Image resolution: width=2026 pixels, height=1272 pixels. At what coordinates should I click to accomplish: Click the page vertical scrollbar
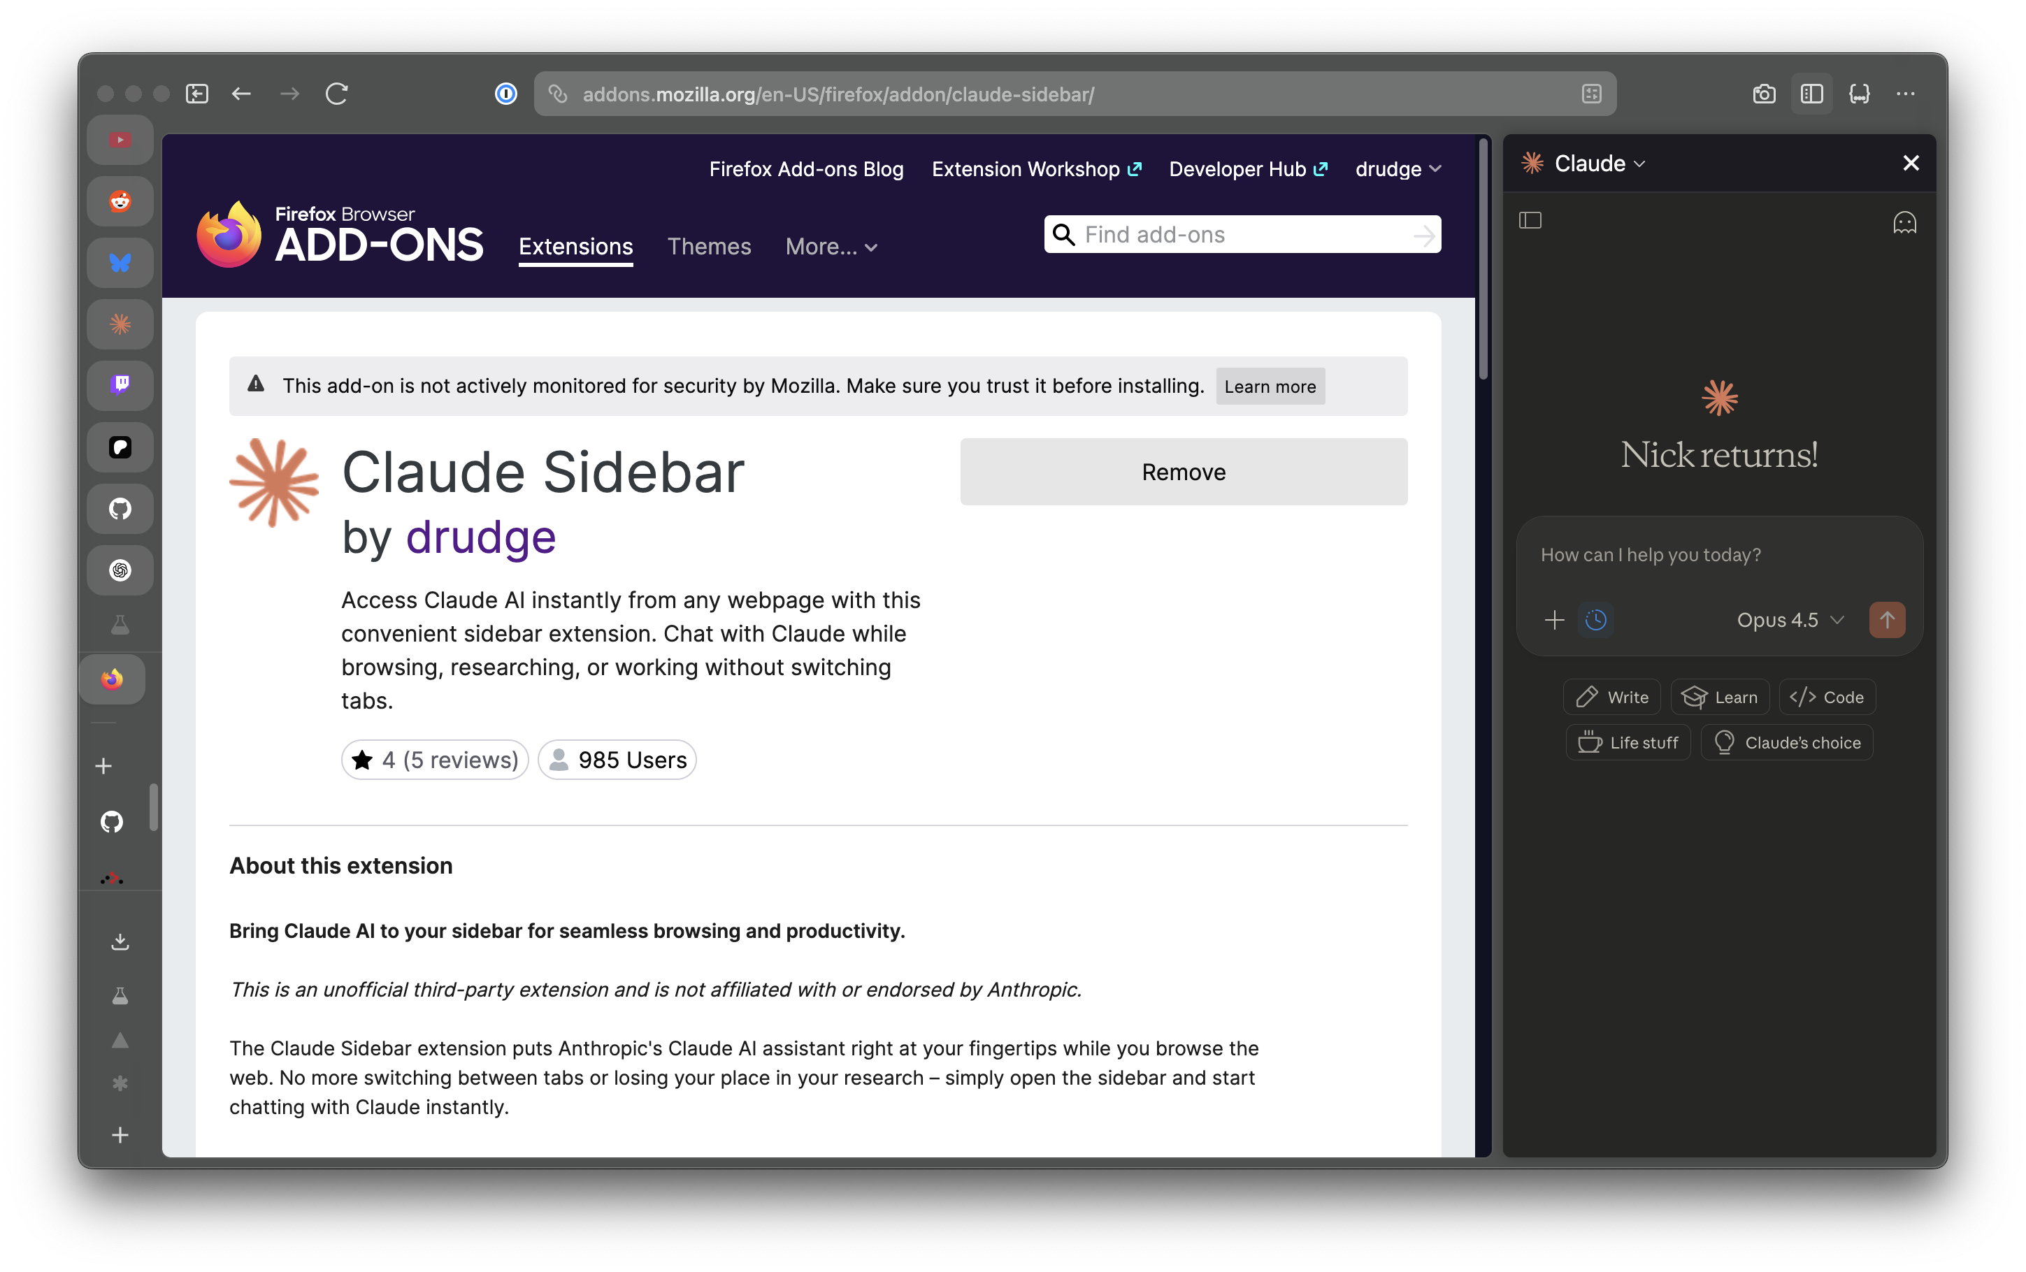tap(1483, 261)
